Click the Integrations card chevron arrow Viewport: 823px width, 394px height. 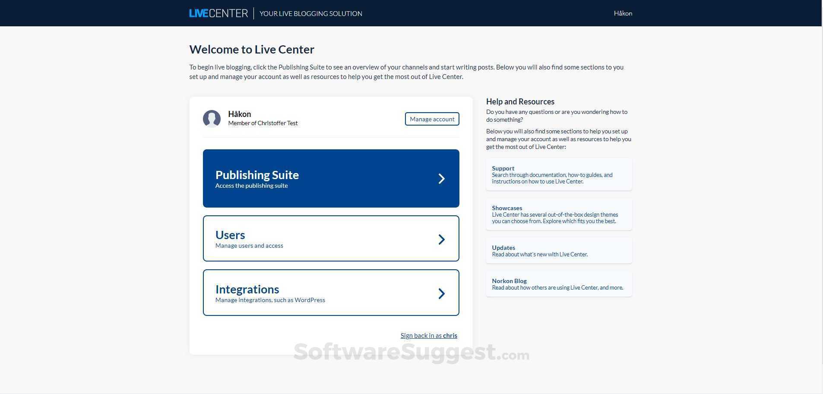pyautogui.click(x=441, y=293)
